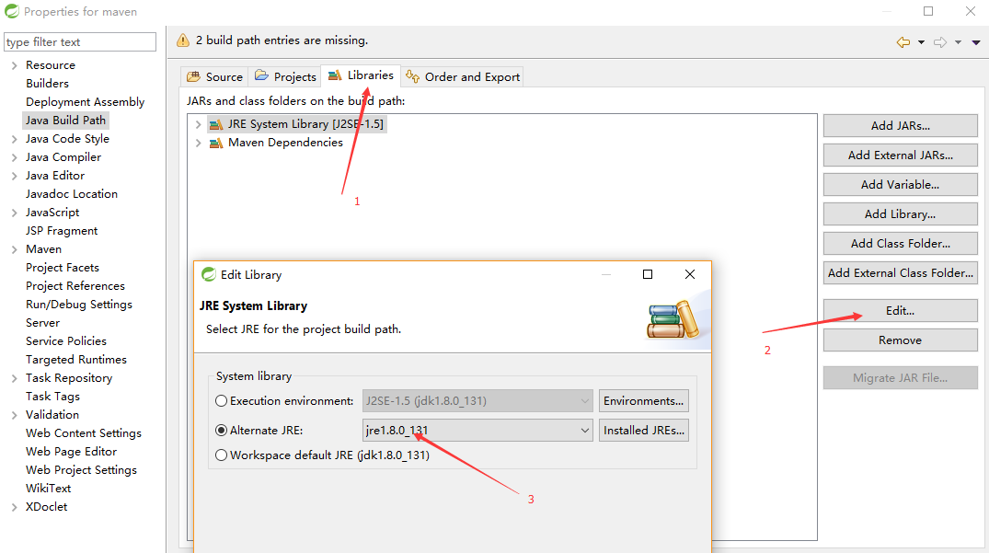
Task: Click the forward navigation arrow icon
Action: pyautogui.click(x=940, y=42)
